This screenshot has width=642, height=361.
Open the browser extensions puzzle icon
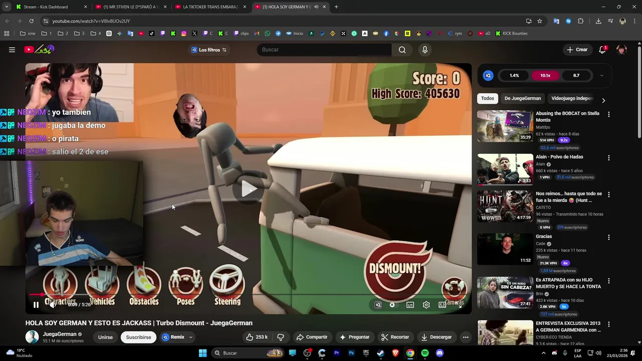click(x=581, y=21)
